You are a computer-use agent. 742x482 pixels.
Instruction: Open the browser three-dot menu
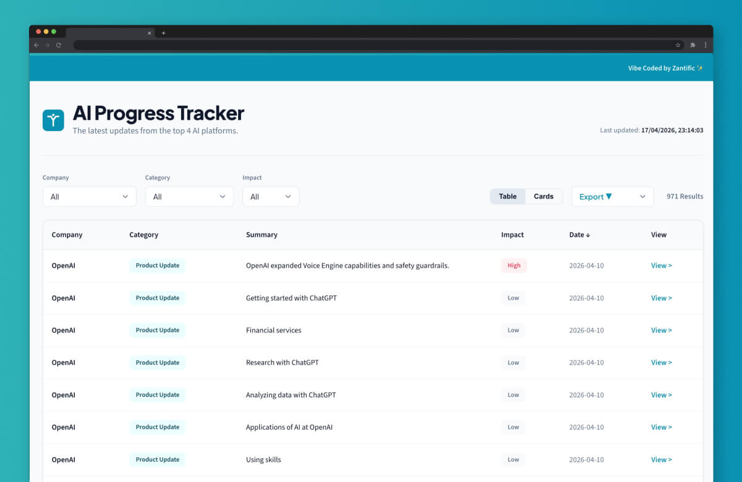[x=706, y=45]
